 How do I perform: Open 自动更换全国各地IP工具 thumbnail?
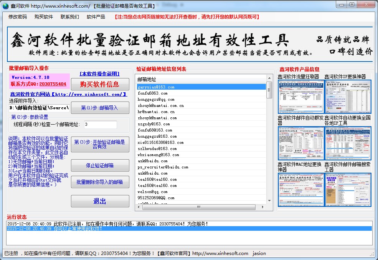click(348, 143)
